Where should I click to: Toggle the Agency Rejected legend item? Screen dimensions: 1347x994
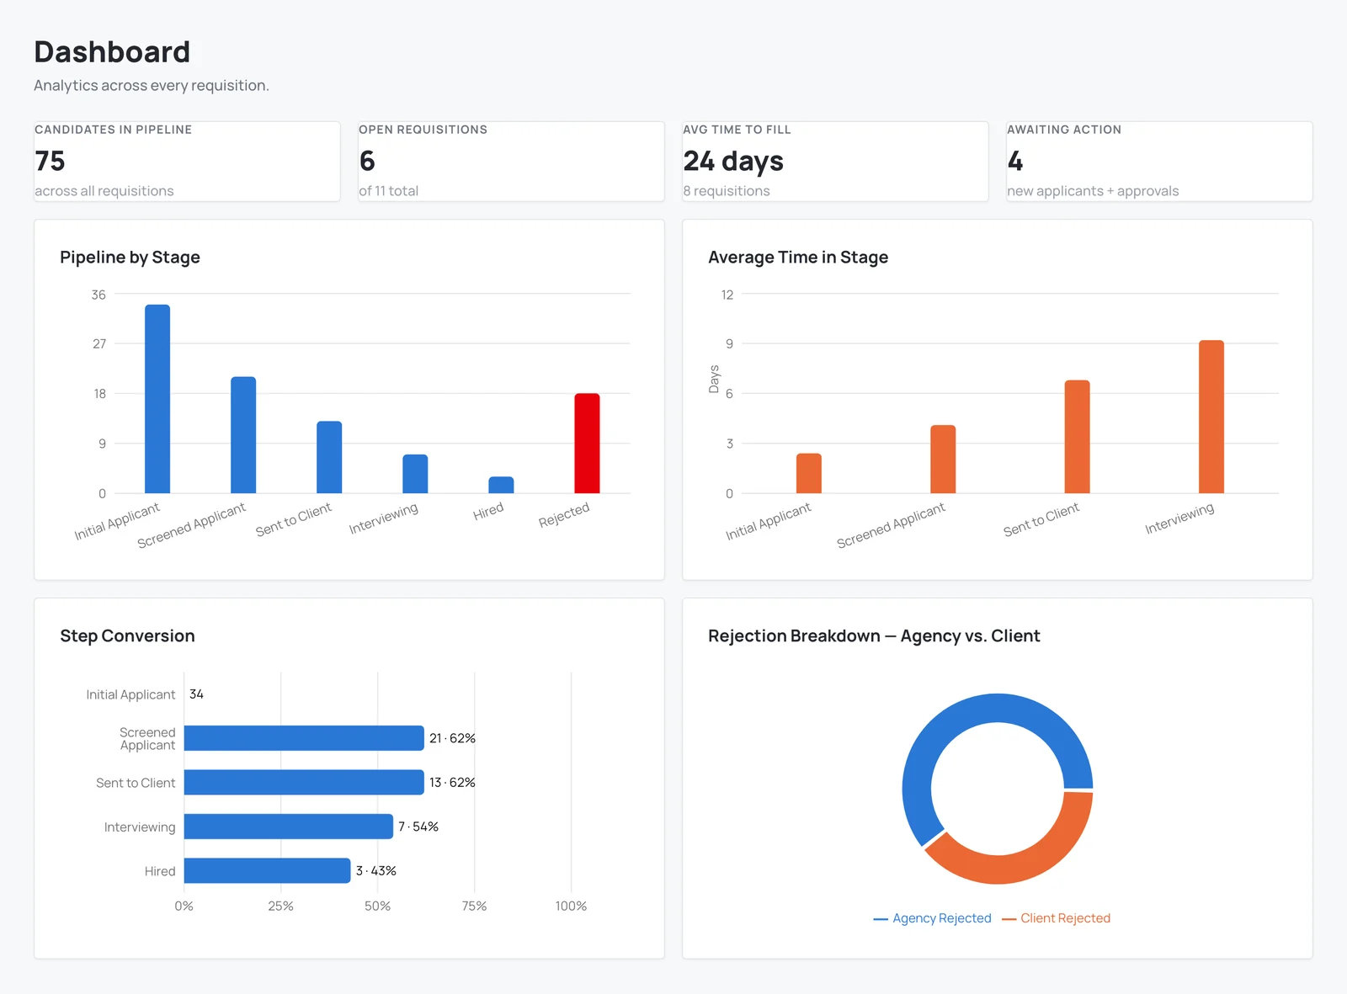click(x=933, y=918)
